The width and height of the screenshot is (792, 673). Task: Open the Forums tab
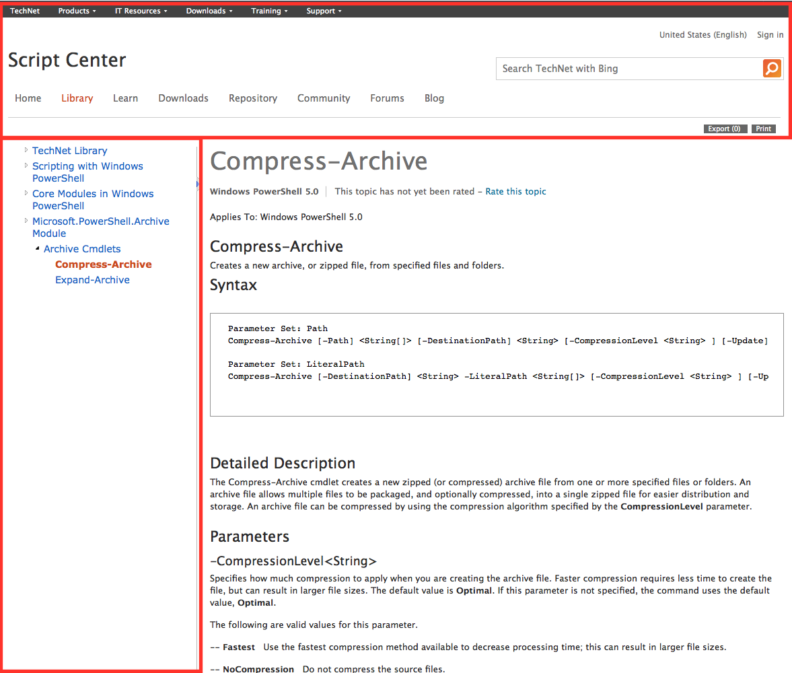(x=387, y=98)
